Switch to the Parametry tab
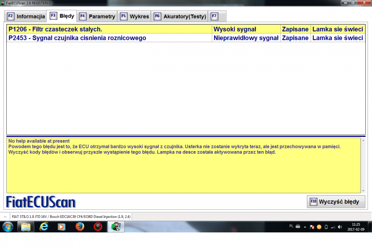The width and height of the screenshot is (372, 251). coord(97,16)
